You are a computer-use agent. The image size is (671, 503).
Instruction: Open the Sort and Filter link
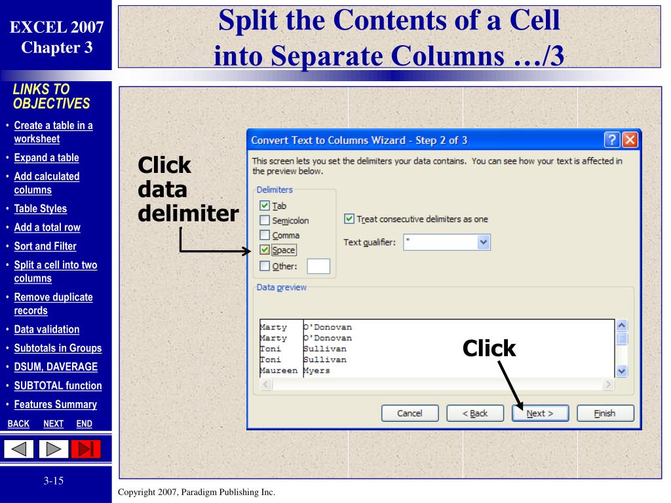point(45,246)
